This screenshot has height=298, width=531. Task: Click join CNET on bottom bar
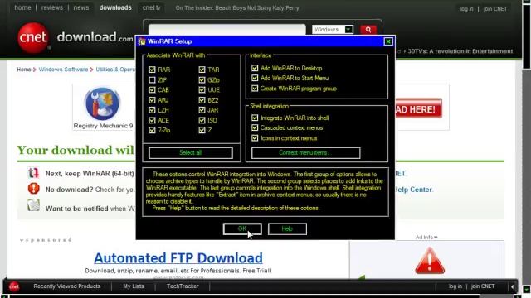[x=483, y=286]
